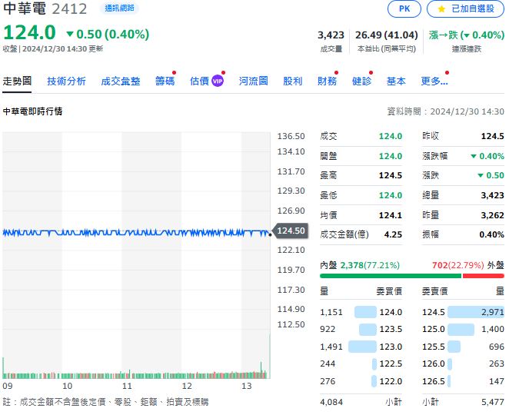Screen dimensions: 509x415
Task: Click bid price 124.0 row
Action: tap(361, 312)
